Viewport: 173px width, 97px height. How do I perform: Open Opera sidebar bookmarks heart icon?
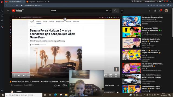(2, 11)
